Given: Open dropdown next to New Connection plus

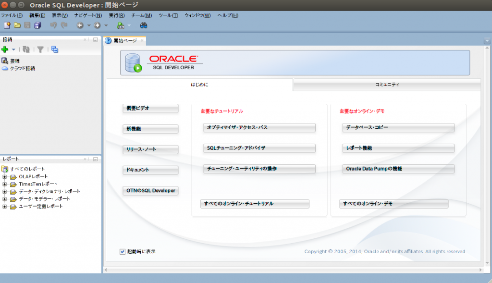Looking at the screenshot, I should (x=13, y=49).
